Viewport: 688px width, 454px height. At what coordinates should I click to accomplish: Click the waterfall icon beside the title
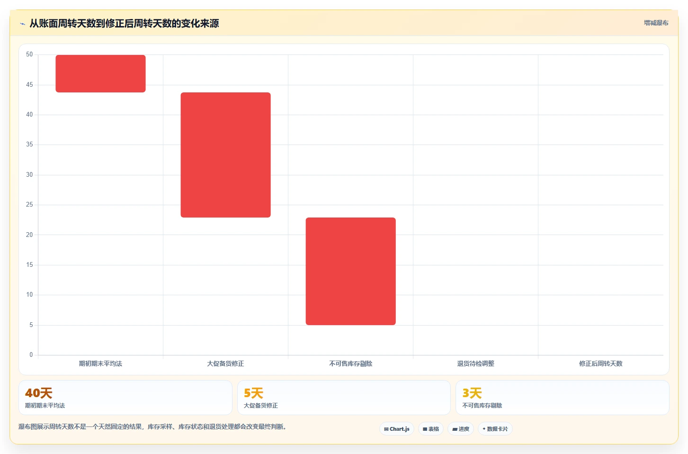tap(22, 24)
